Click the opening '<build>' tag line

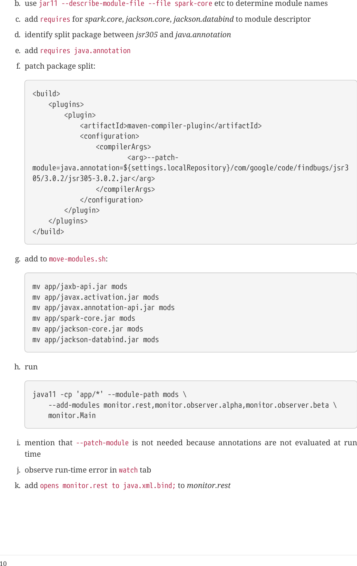46,94
